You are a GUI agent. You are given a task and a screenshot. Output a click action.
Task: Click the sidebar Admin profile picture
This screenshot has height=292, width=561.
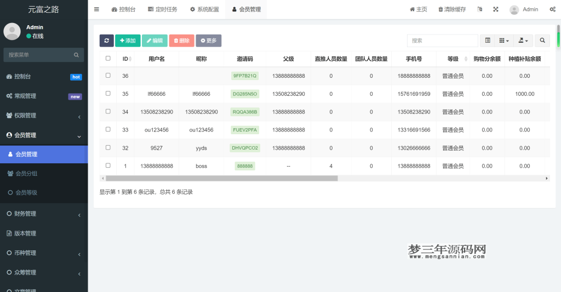coord(12,31)
